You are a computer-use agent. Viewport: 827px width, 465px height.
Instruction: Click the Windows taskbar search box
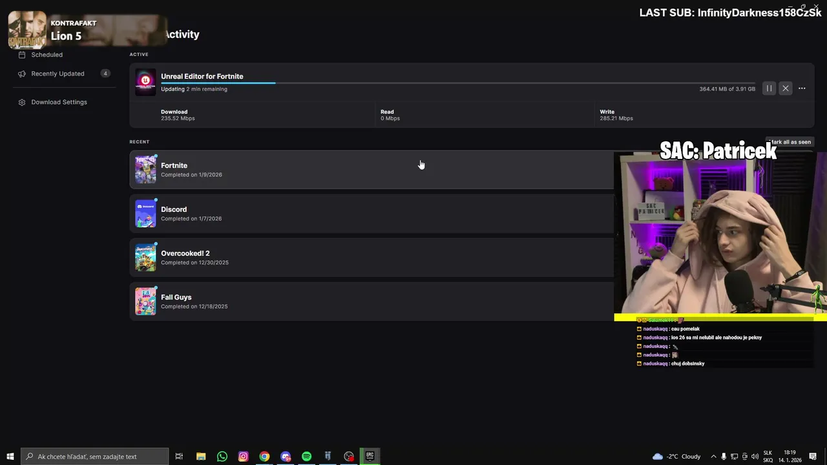95,457
